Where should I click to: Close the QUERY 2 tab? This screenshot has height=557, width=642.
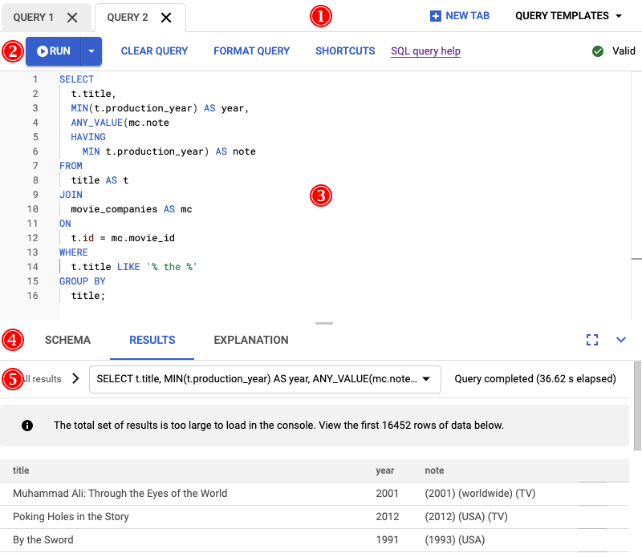[166, 17]
